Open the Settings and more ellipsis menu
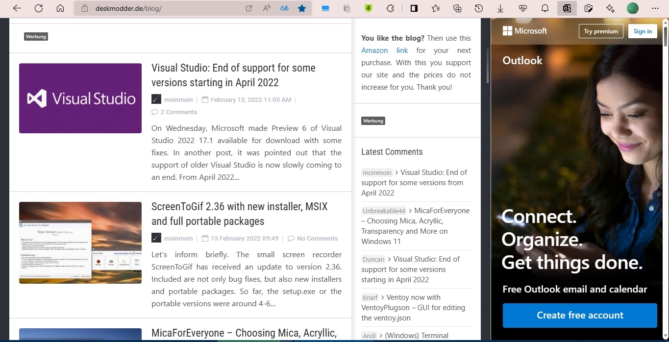 coord(655,8)
